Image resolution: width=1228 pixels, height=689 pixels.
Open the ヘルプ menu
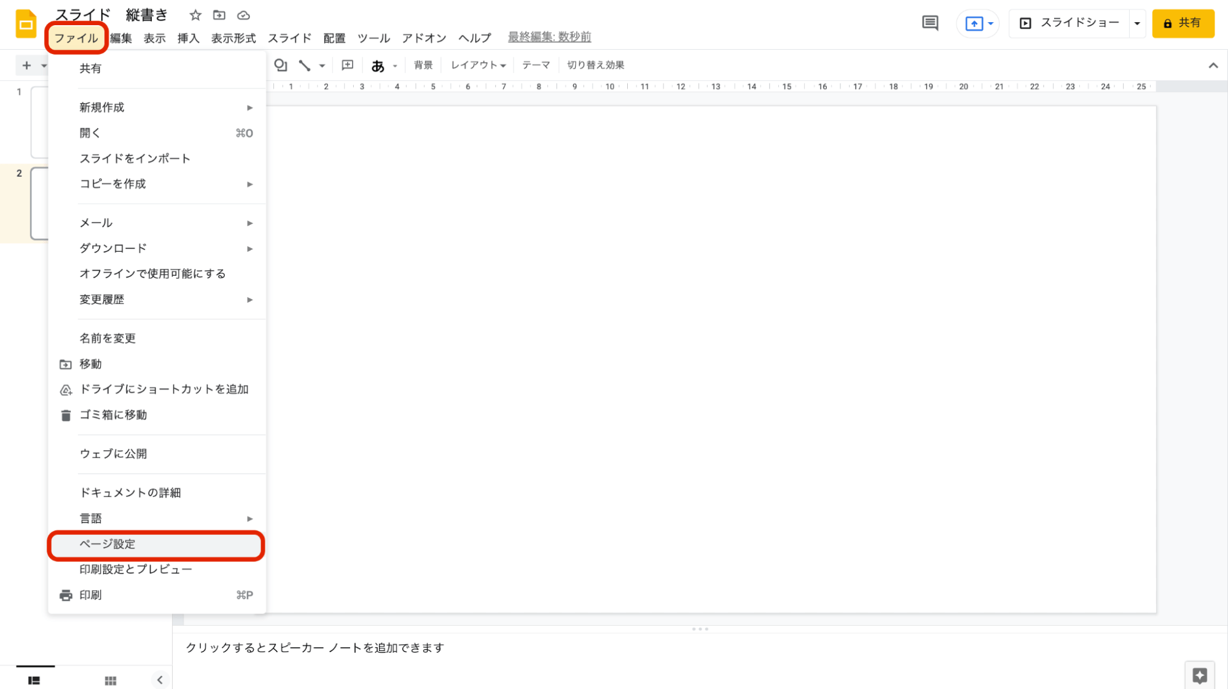click(x=474, y=38)
